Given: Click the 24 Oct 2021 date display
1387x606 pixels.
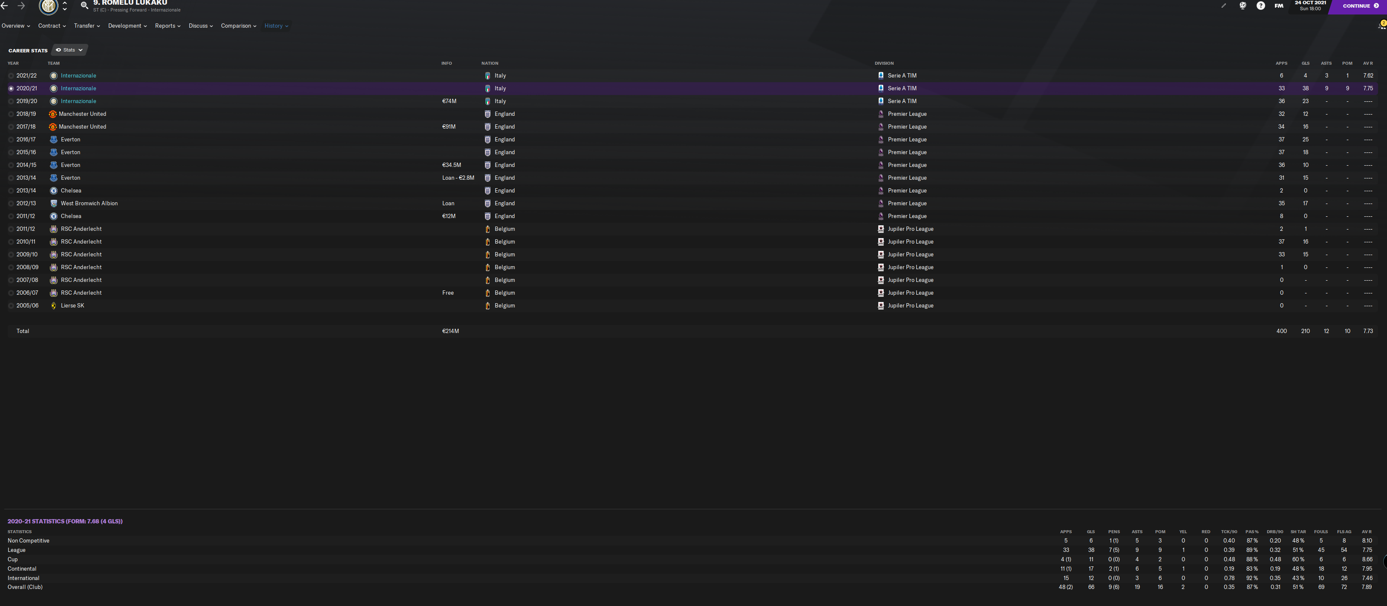Looking at the screenshot, I should click(1310, 6).
